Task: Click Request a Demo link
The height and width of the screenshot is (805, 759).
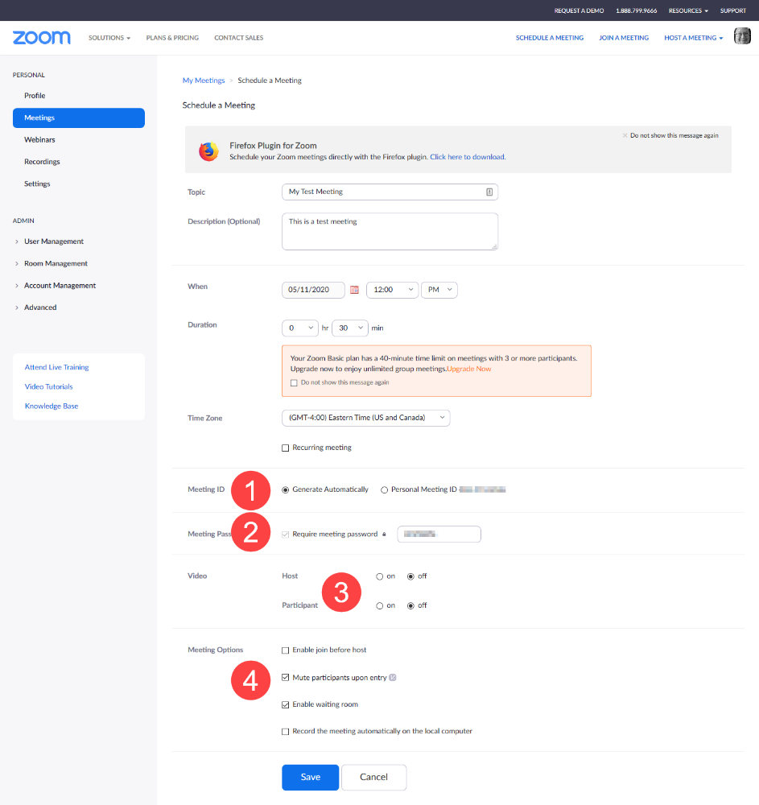Action: pyautogui.click(x=579, y=10)
